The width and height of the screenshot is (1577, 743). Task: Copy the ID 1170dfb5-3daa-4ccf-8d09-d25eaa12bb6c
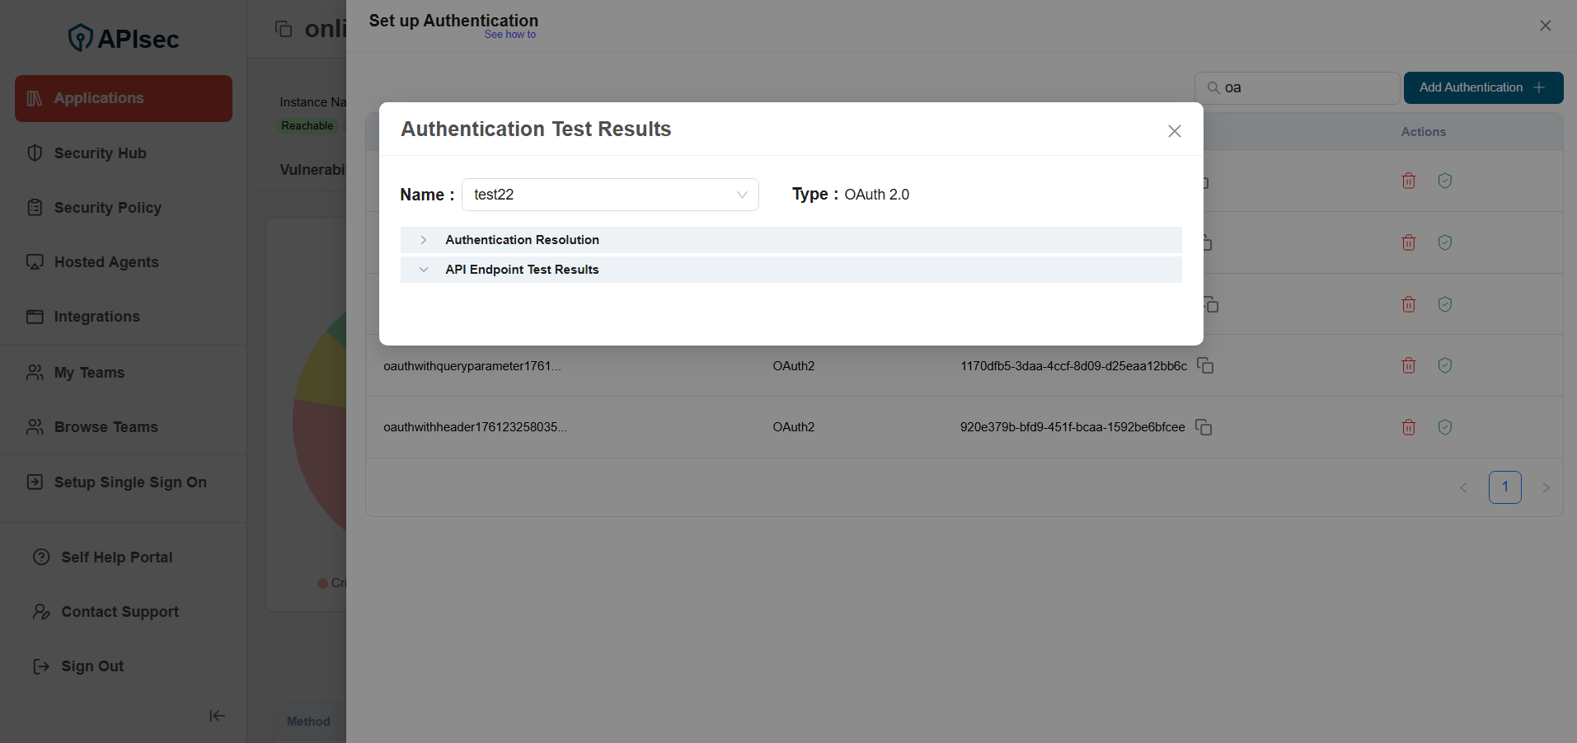pyautogui.click(x=1205, y=365)
